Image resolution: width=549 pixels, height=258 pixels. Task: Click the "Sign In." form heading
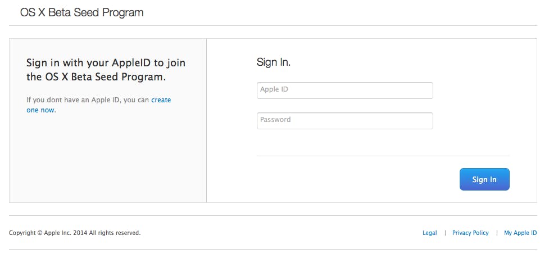(274, 62)
